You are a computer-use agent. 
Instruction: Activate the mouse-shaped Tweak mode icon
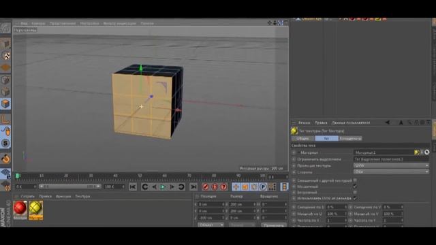(5, 131)
